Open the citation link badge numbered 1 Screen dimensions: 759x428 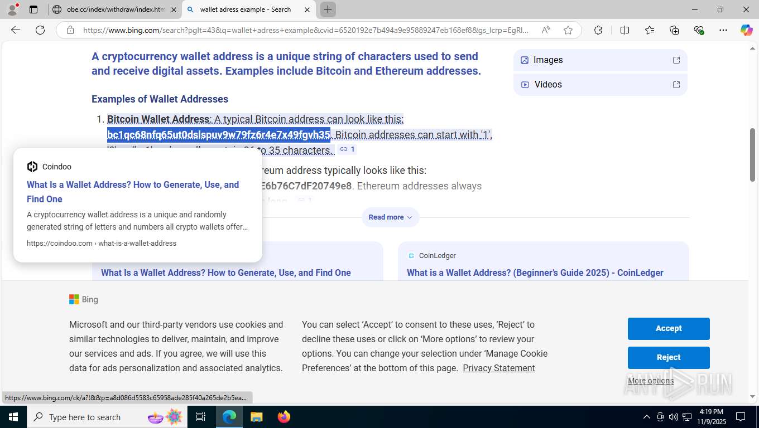348,149
